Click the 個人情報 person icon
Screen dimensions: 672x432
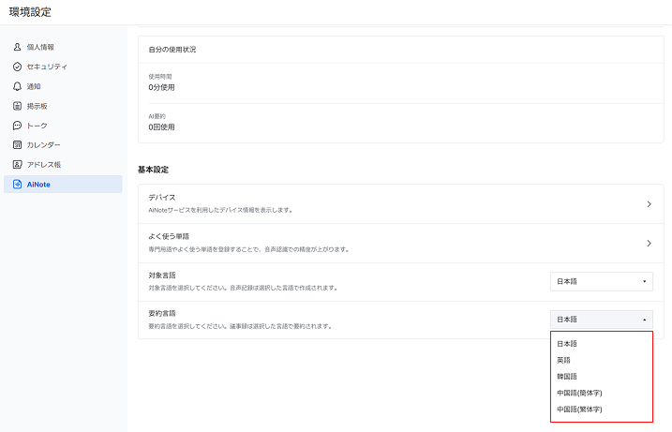(x=17, y=47)
